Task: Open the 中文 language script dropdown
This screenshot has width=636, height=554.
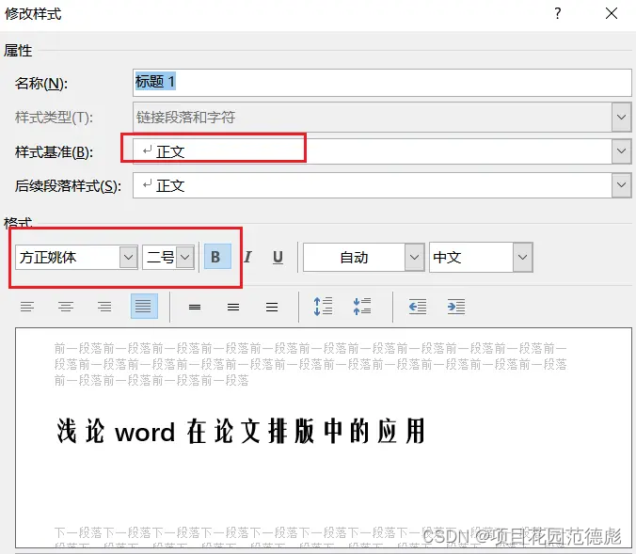Action: [522, 257]
